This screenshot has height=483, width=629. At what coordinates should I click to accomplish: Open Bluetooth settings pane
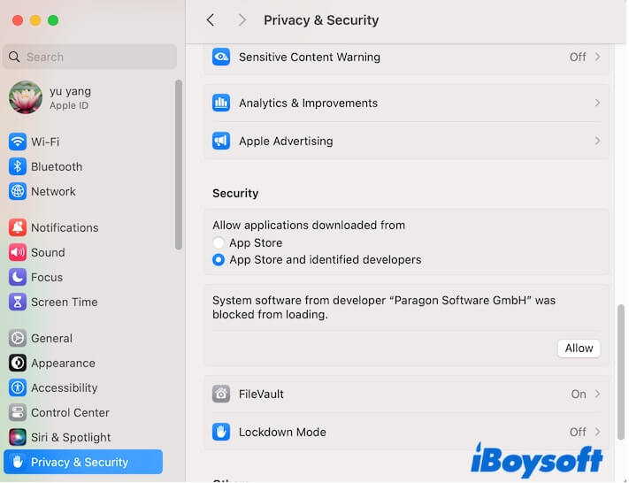click(x=84, y=166)
